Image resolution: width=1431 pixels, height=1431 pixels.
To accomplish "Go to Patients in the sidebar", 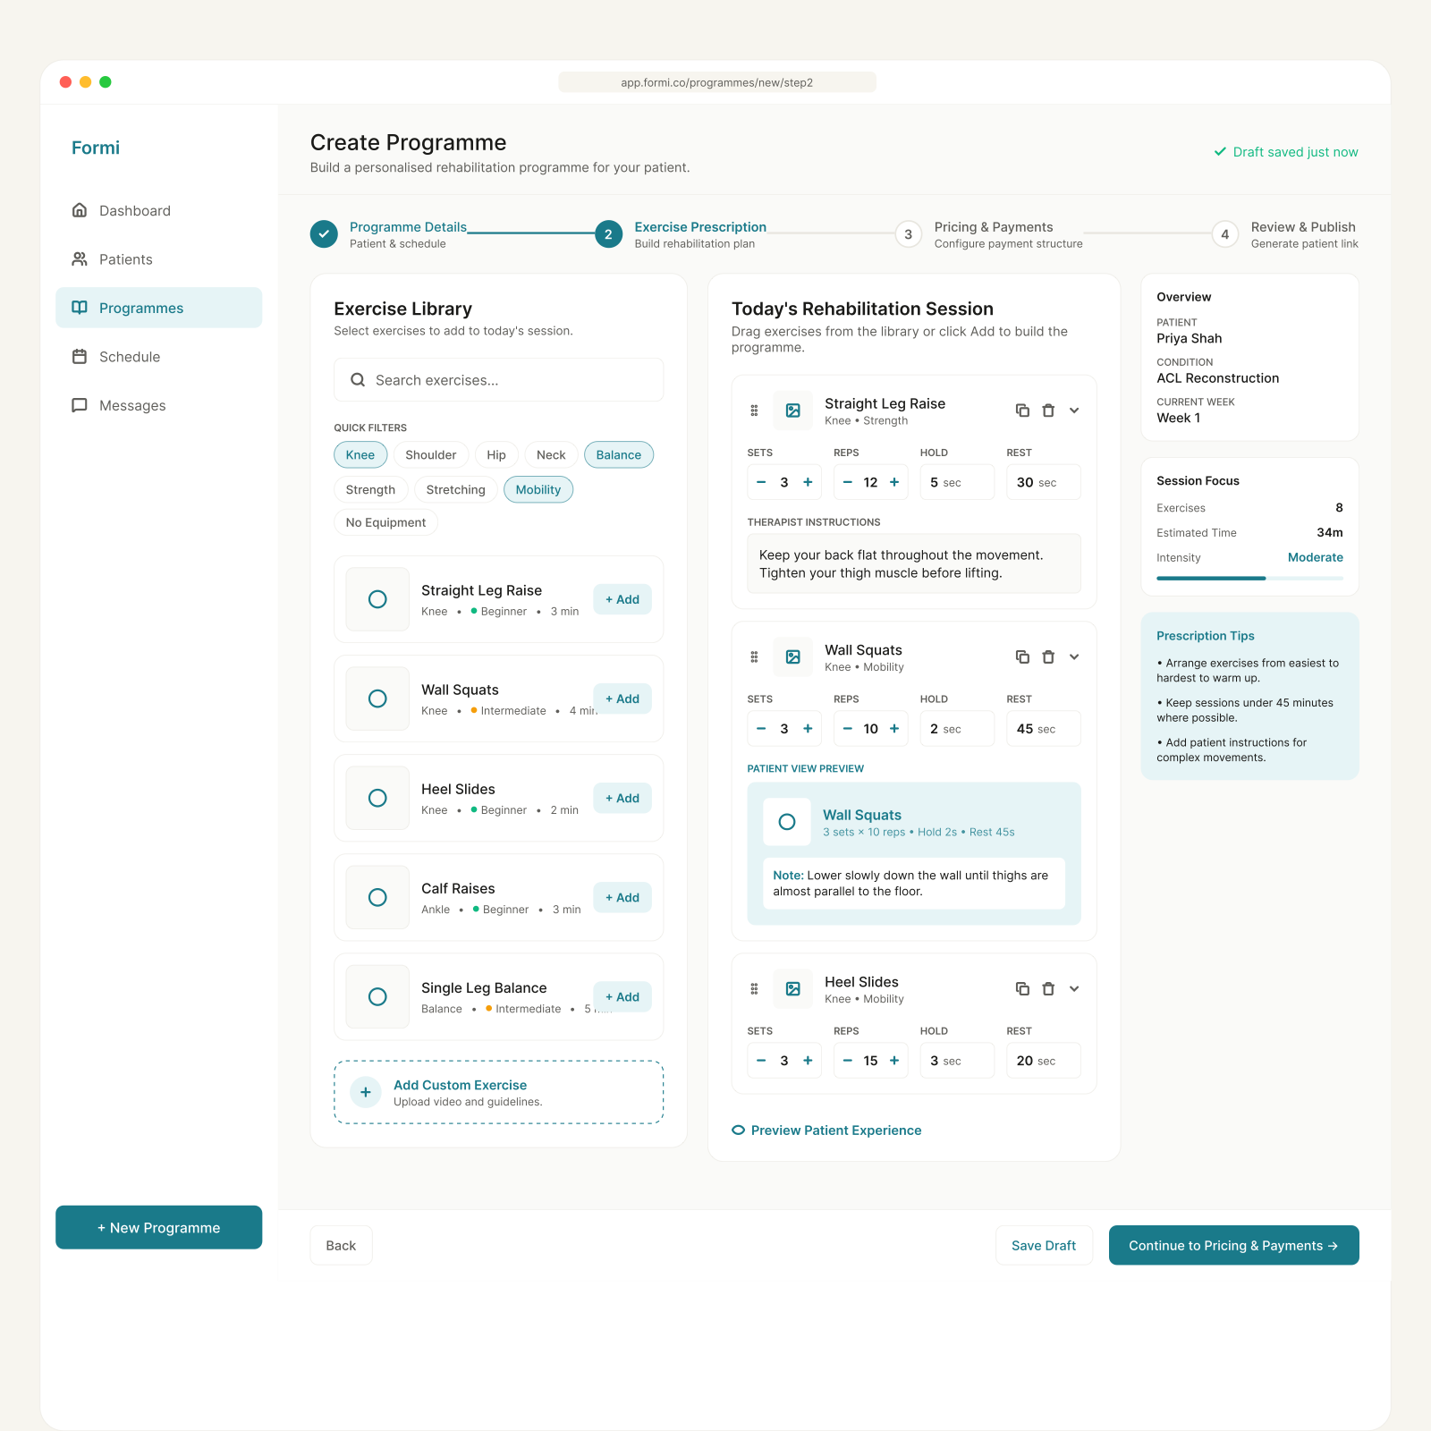I will coord(158,259).
